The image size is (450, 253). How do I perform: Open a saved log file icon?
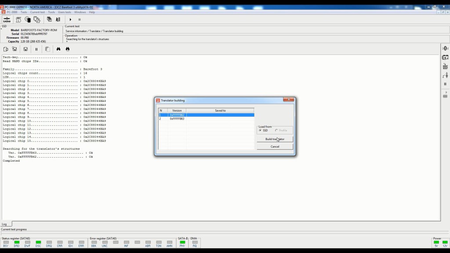coord(6,49)
